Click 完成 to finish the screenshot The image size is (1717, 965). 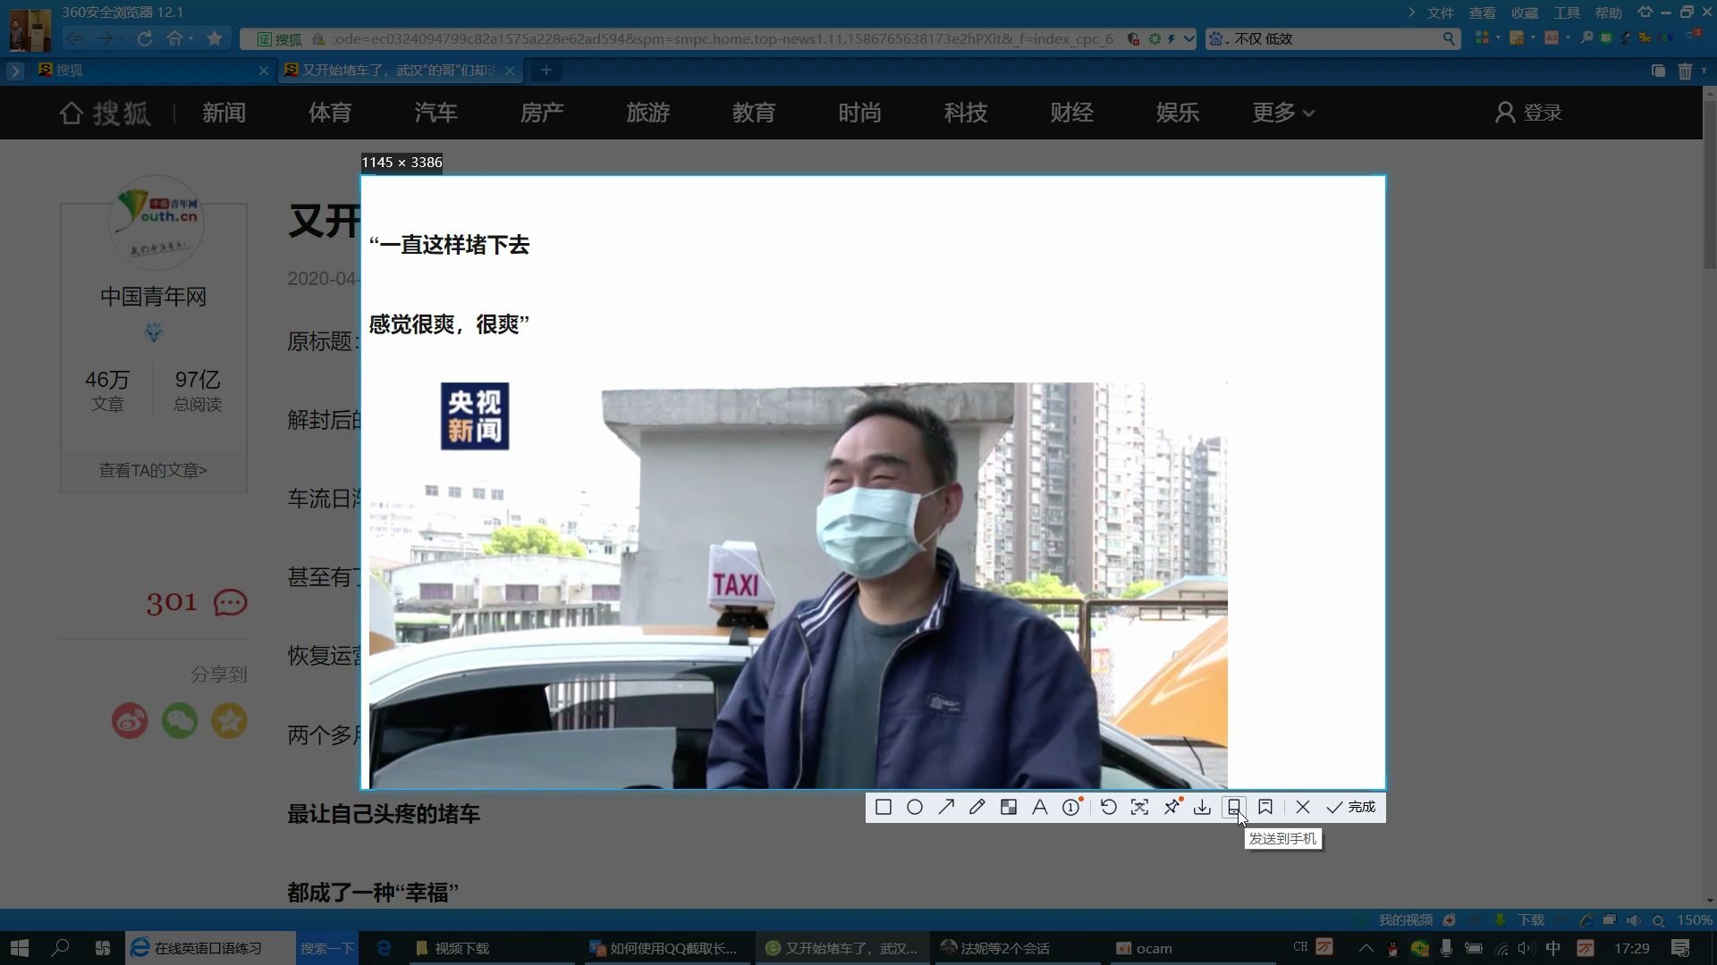point(1351,807)
